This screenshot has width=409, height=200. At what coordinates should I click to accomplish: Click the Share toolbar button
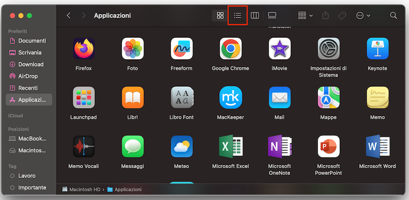pos(325,15)
